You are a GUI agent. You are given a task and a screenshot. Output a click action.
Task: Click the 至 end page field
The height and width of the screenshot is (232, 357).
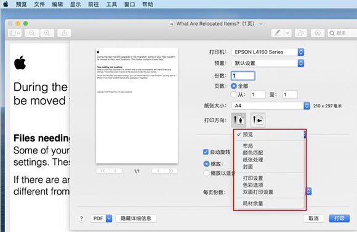point(290,95)
